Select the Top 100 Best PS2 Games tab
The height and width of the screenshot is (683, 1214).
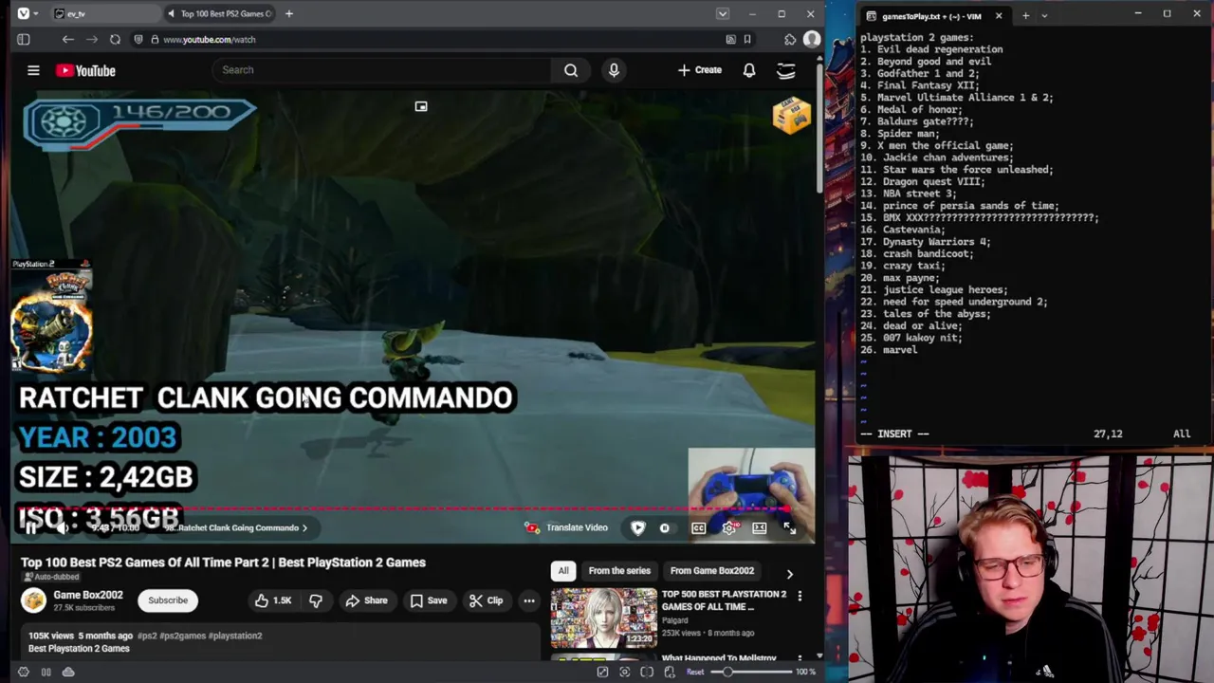(x=219, y=13)
